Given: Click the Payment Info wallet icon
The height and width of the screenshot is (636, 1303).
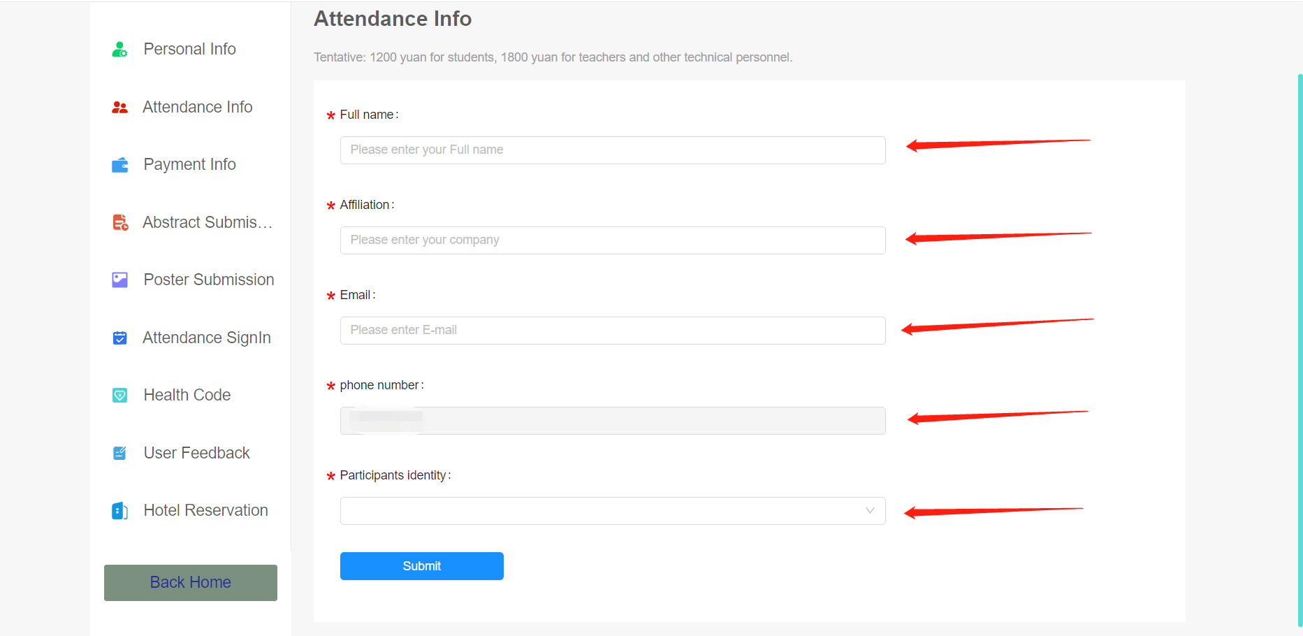Looking at the screenshot, I should (119, 165).
